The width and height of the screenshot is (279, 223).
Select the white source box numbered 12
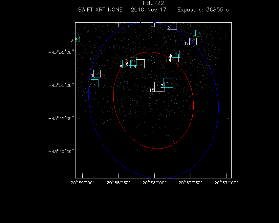point(173,26)
